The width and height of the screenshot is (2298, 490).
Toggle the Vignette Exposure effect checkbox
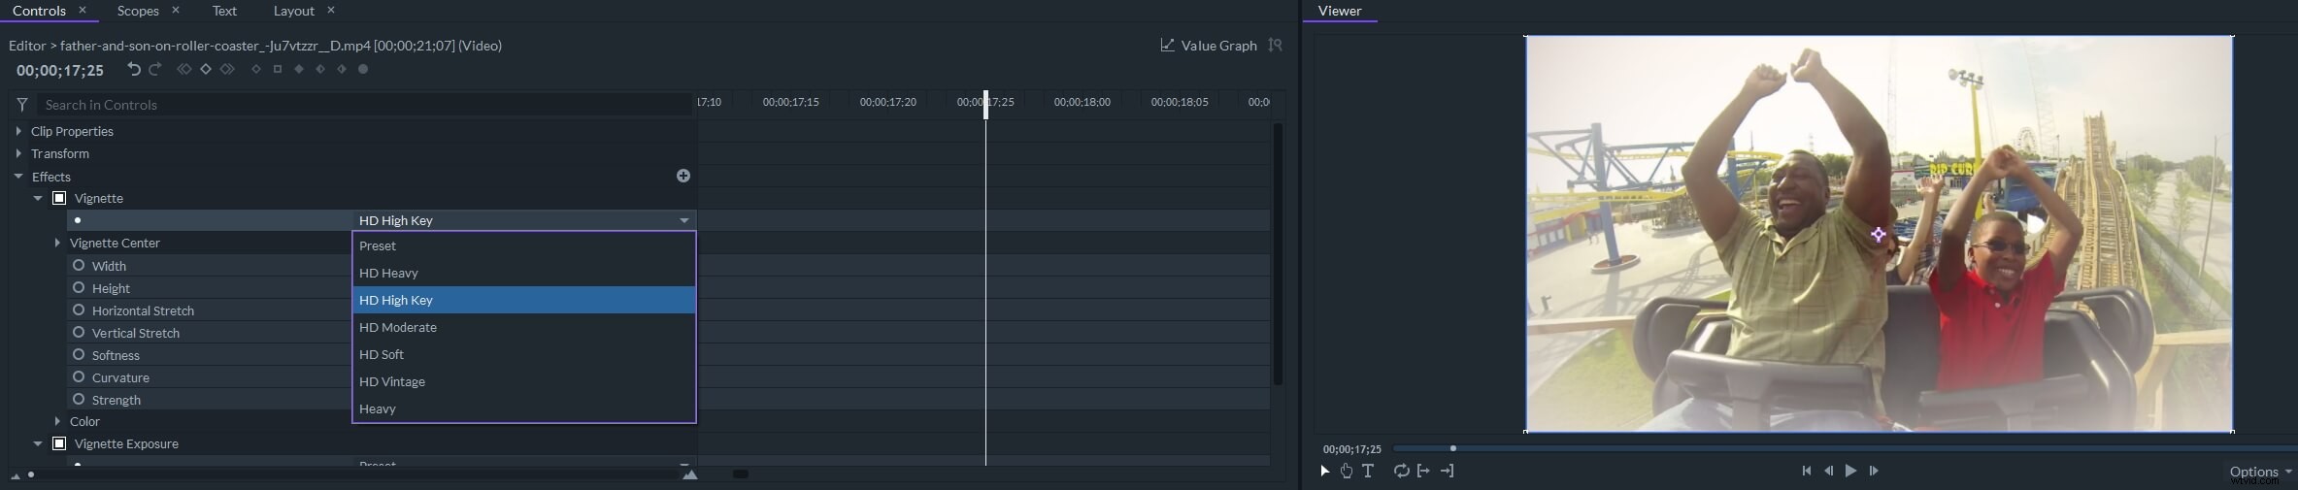point(59,443)
